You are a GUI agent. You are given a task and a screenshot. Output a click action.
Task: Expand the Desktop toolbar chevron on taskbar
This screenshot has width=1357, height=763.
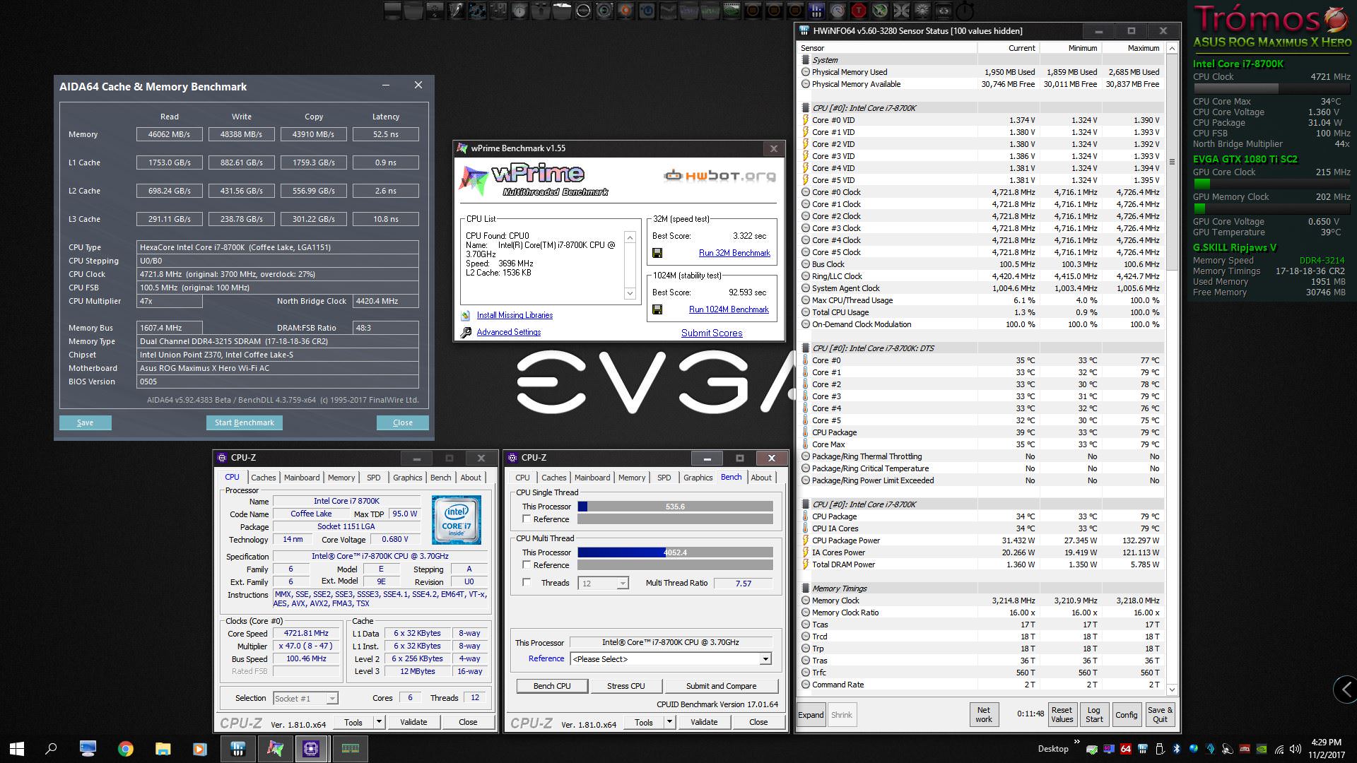1077,742
